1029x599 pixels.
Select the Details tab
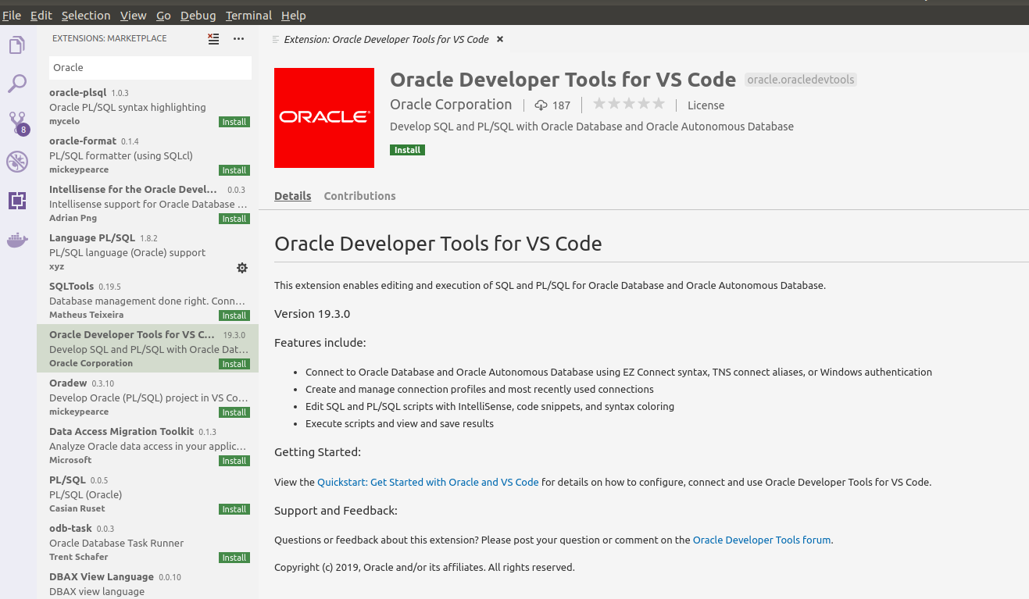[292, 196]
